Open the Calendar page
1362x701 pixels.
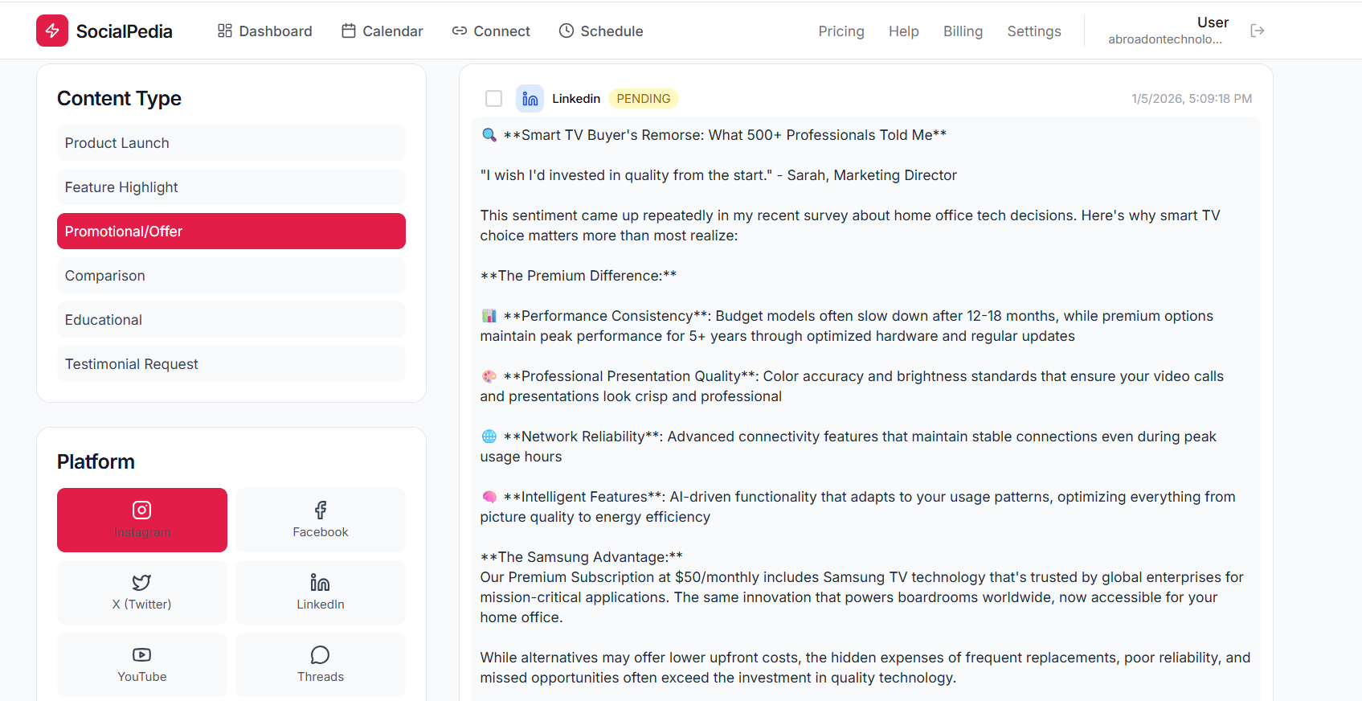(x=382, y=31)
